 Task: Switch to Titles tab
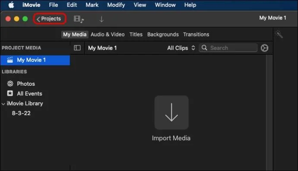(x=136, y=35)
